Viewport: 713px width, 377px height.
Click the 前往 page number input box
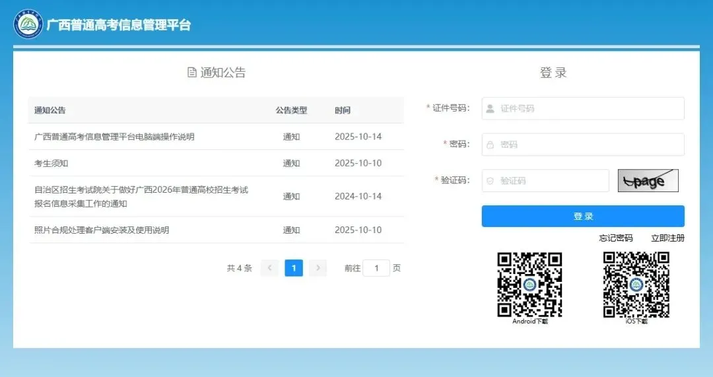[x=376, y=268]
